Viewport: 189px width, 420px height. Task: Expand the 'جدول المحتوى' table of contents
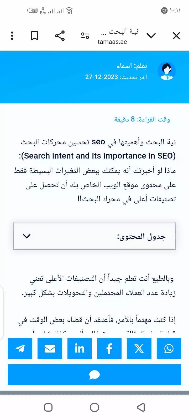point(94,236)
